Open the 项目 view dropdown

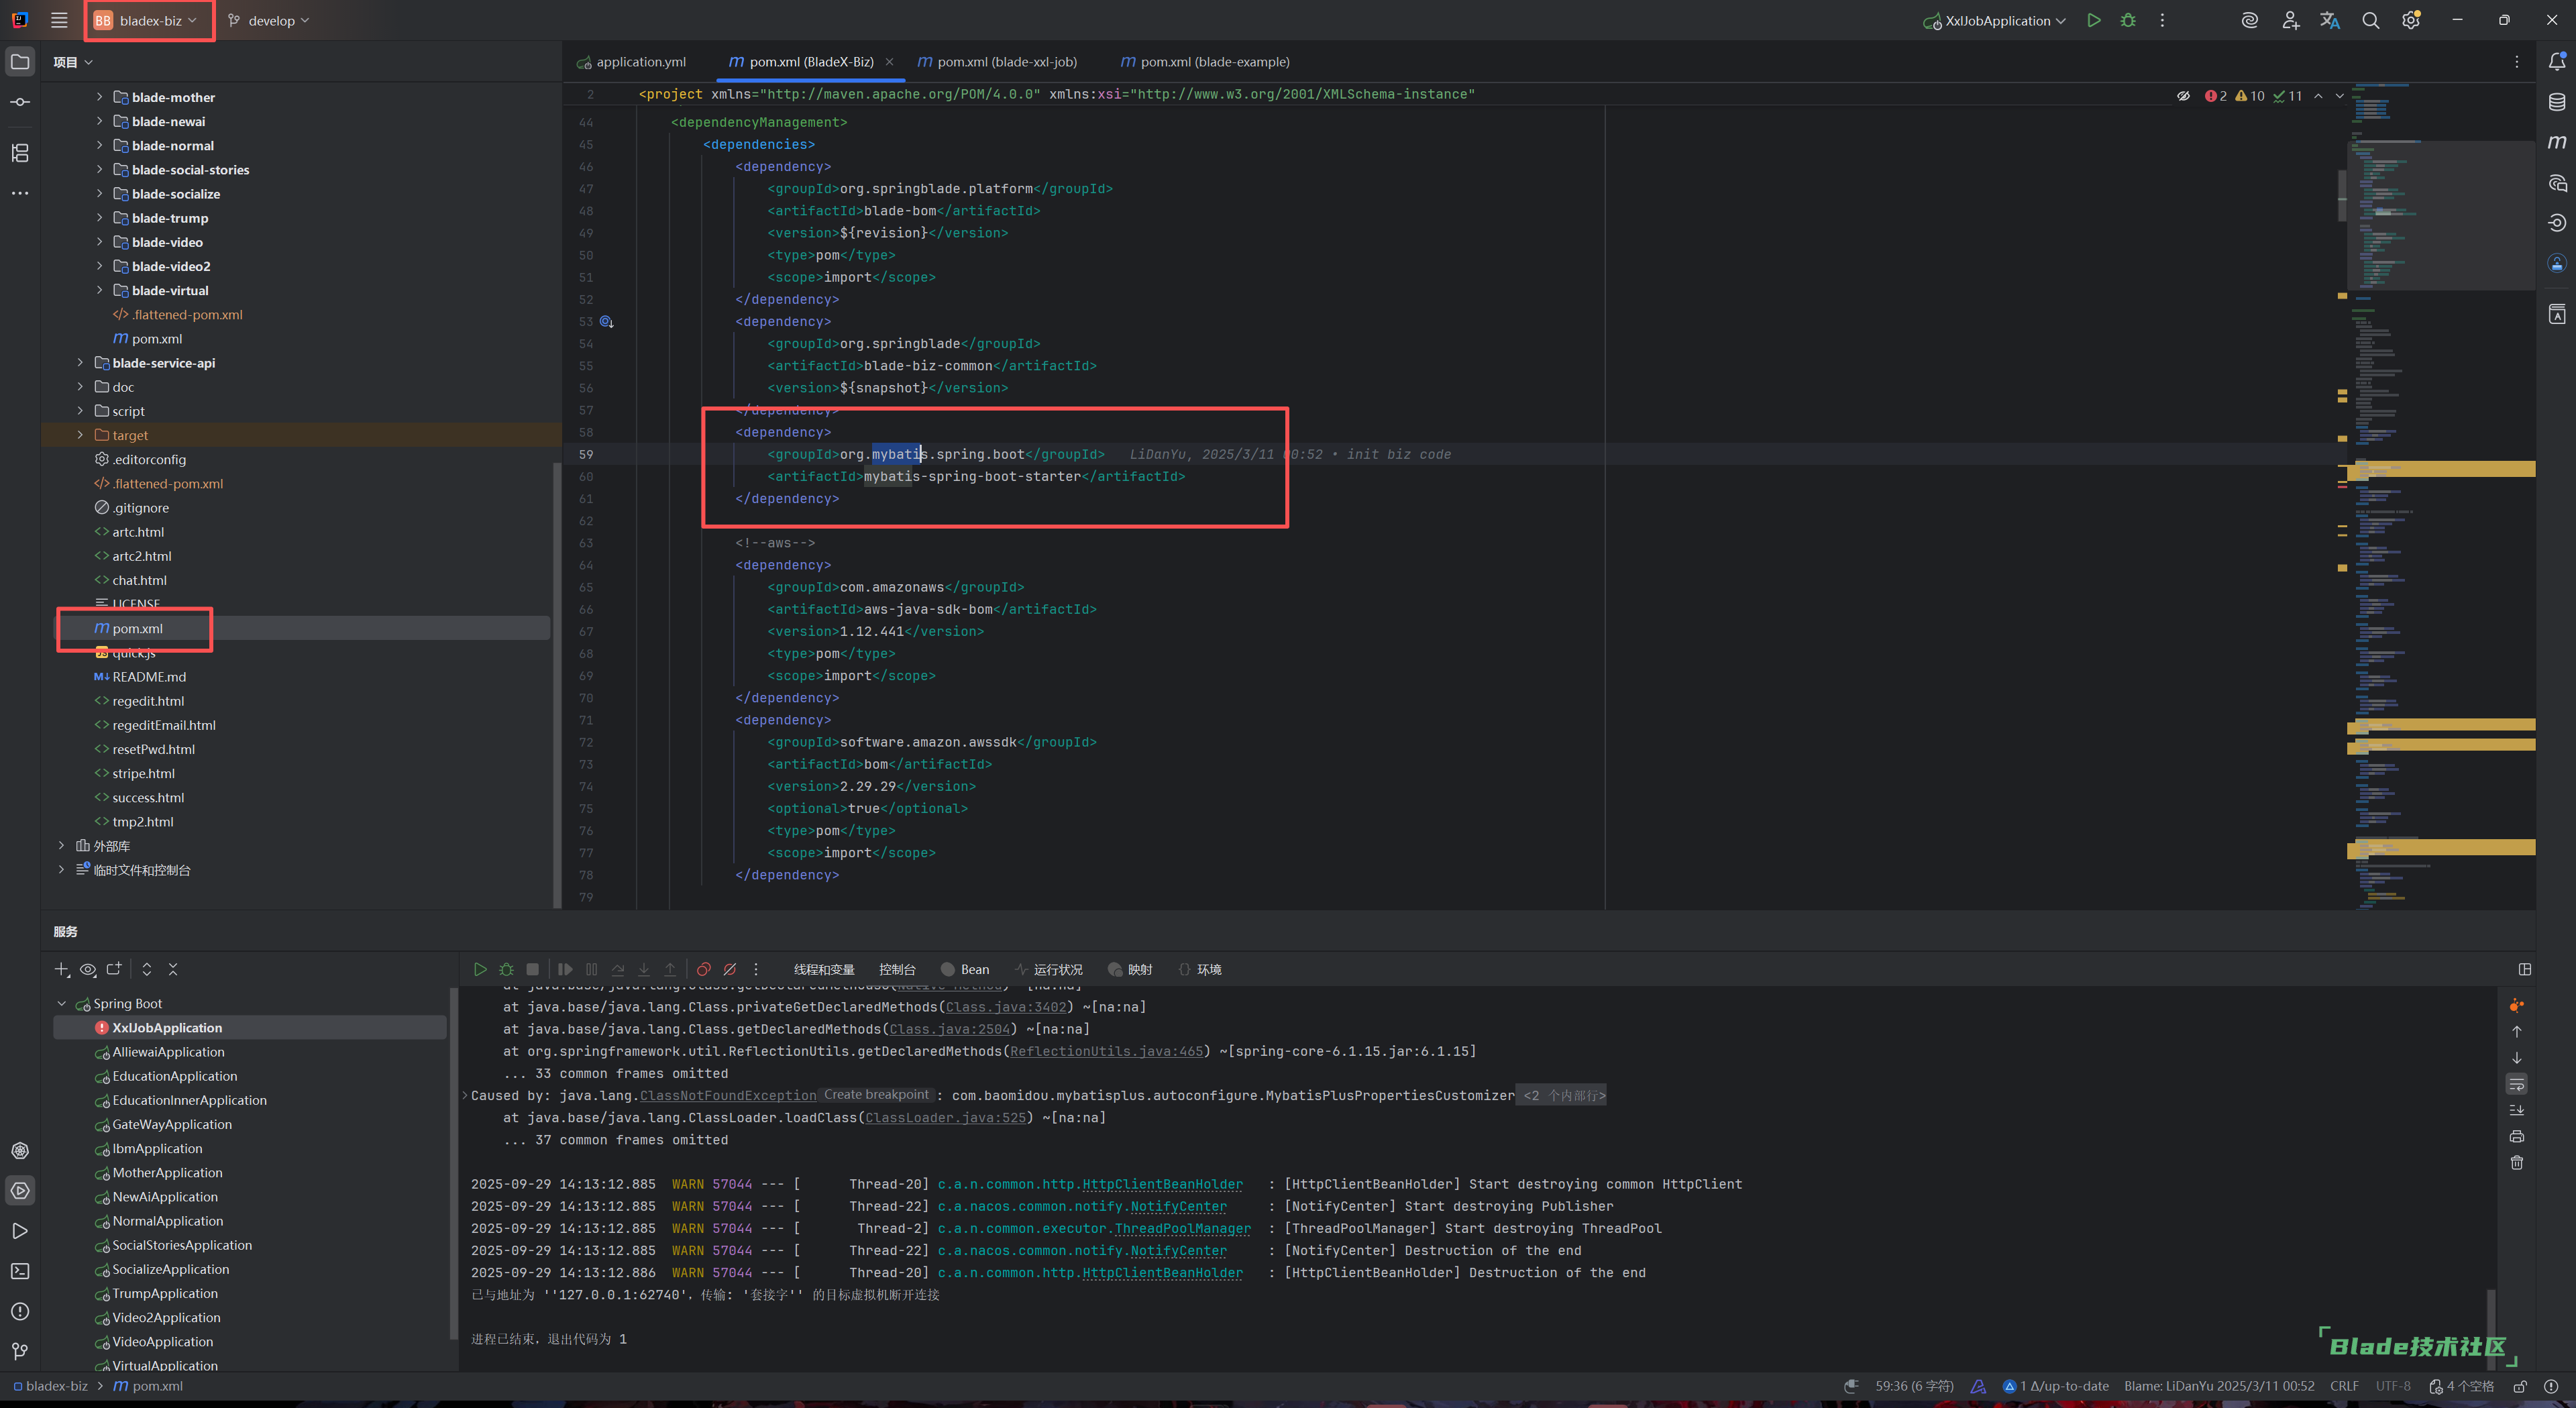[x=73, y=62]
